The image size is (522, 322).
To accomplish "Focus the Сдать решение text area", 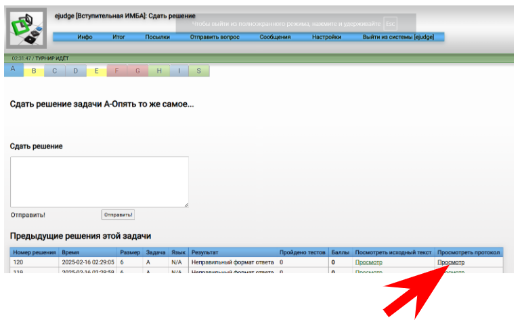I will (99, 182).
